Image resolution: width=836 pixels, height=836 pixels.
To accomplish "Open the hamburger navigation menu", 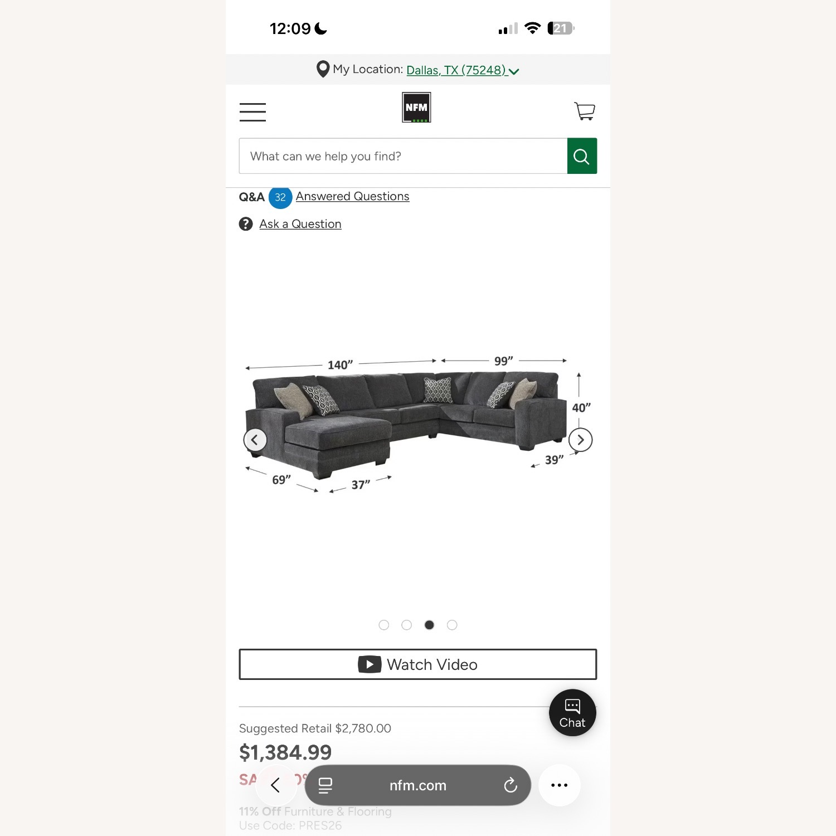I will coord(252,112).
